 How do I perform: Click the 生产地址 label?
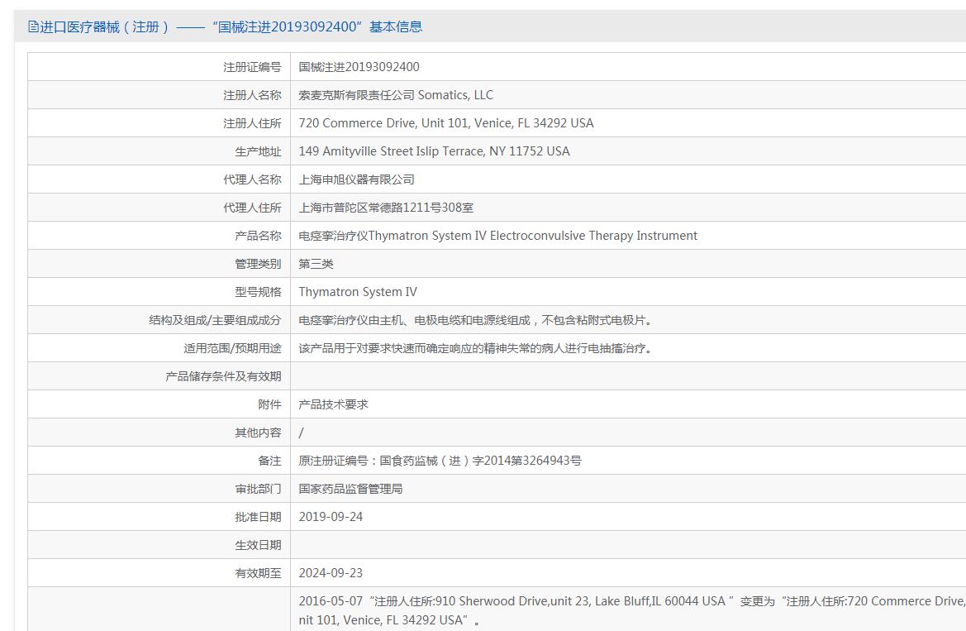pyautogui.click(x=258, y=151)
